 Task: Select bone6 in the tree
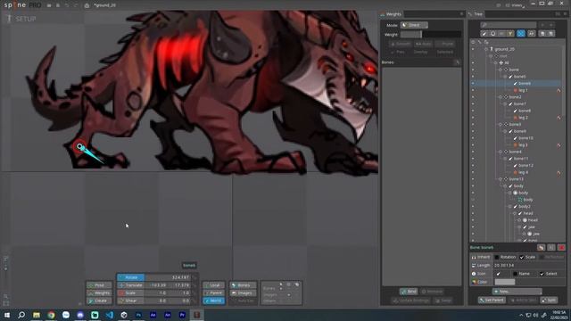click(x=525, y=83)
